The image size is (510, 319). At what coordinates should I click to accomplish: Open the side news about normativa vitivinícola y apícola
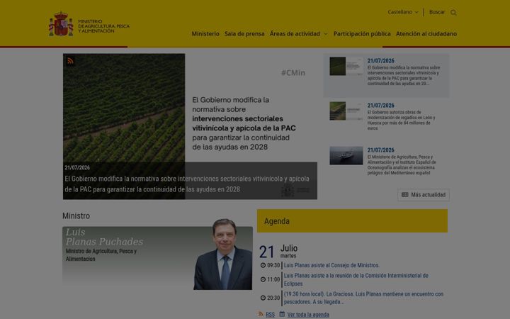(404, 76)
